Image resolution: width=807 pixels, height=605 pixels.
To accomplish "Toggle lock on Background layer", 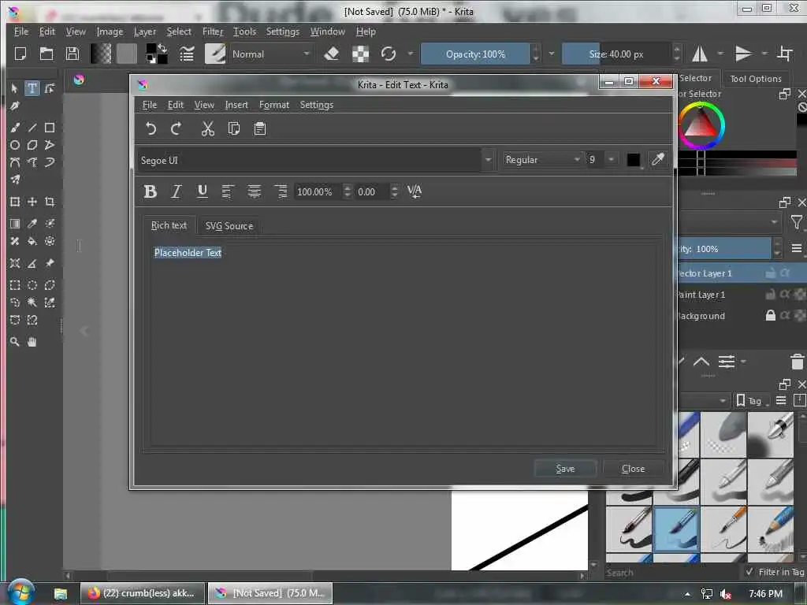I will [x=770, y=315].
